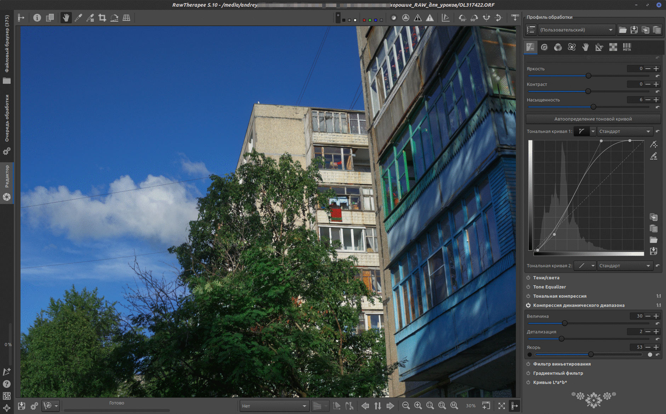Screen dimensions: 666x414
Task: Enable Фильтр виньетирования module
Action: [x=528, y=364]
